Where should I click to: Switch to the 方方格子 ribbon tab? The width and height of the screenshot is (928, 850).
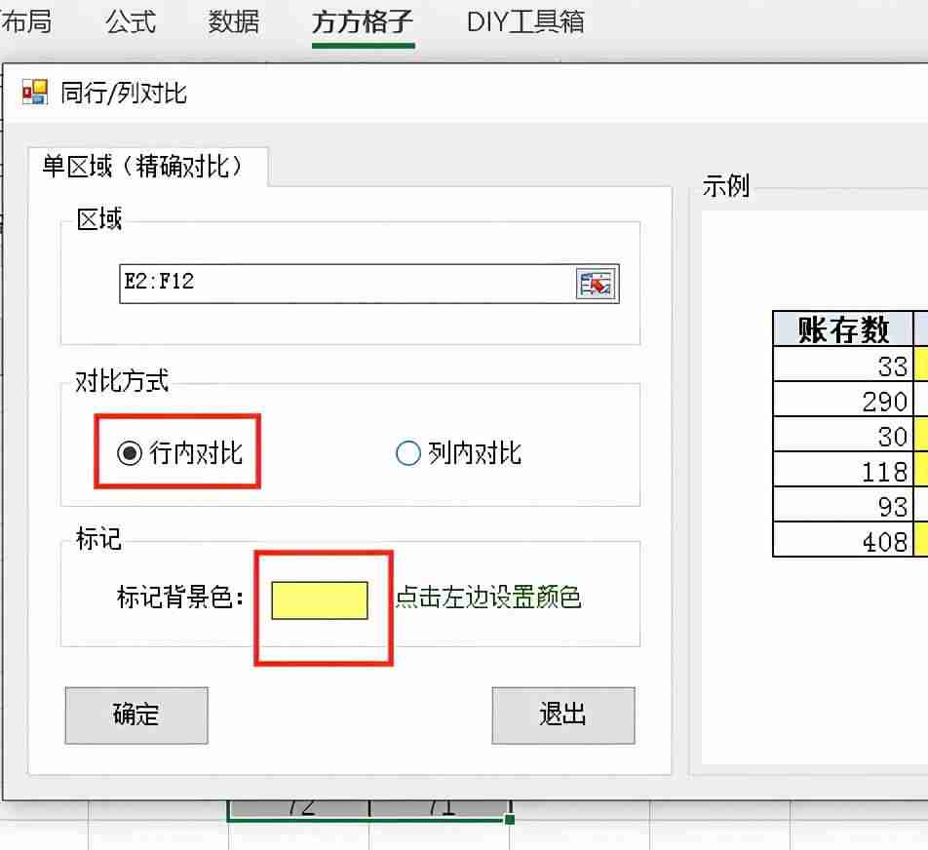pyautogui.click(x=363, y=22)
